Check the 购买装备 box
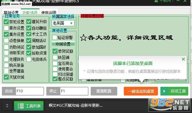 [x=6, y=65]
